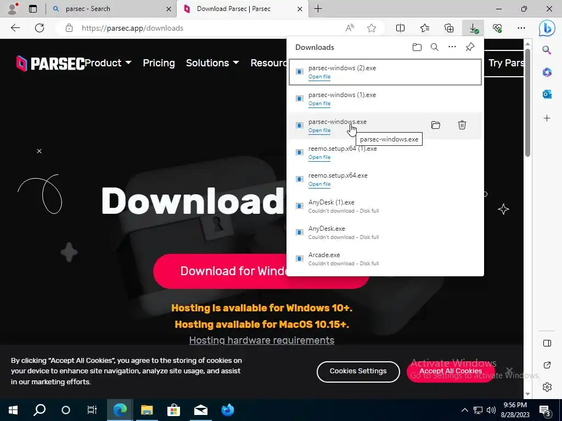
Task: Open the Favorites list icon
Action: point(425,28)
